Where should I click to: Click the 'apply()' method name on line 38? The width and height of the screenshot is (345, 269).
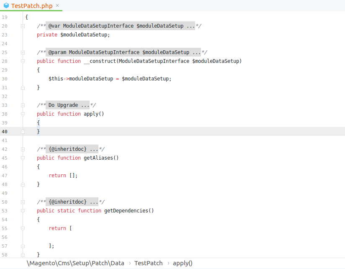click(x=94, y=114)
